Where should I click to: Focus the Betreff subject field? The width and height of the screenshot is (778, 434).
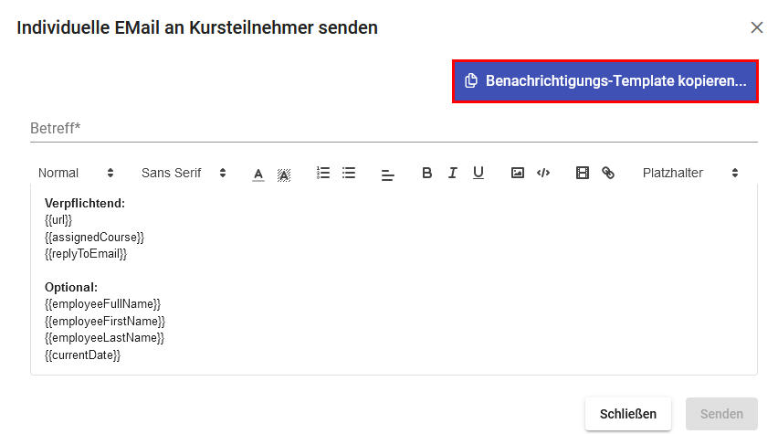(394, 129)
